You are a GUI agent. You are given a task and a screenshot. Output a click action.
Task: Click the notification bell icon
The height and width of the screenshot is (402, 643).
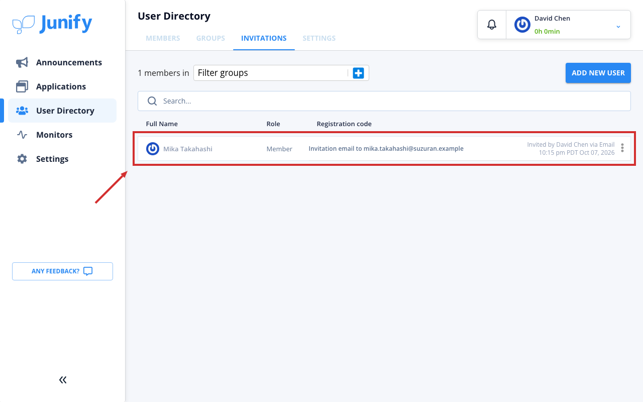492,24
